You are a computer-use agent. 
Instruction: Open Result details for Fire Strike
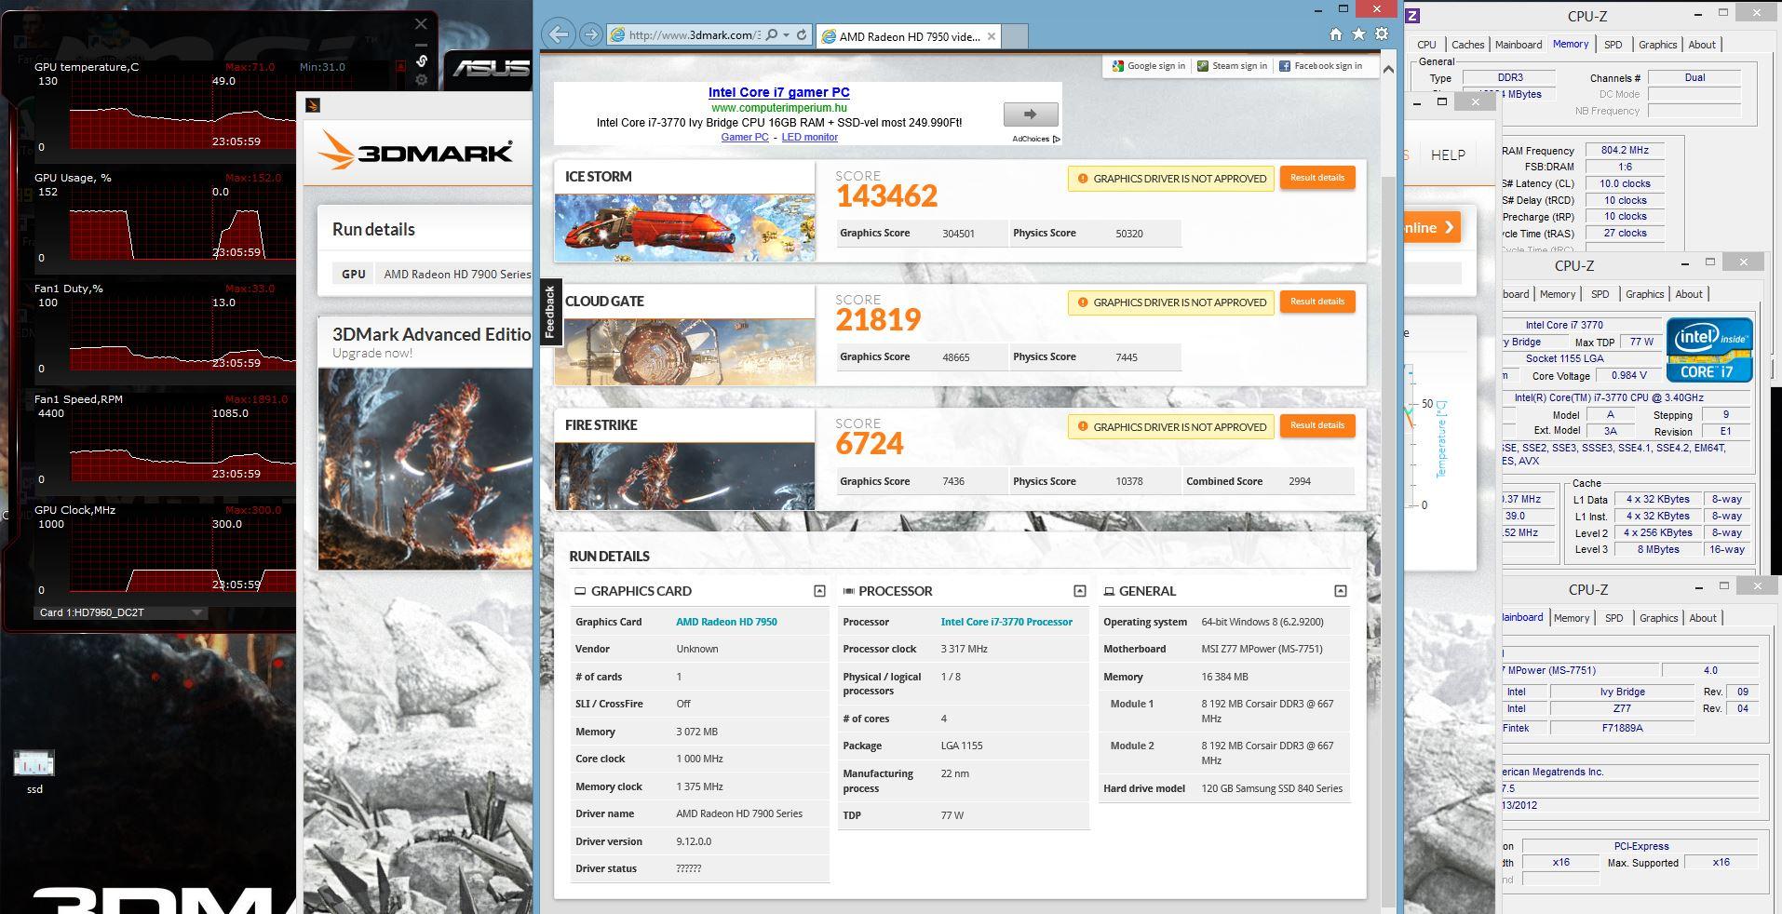1317,425
